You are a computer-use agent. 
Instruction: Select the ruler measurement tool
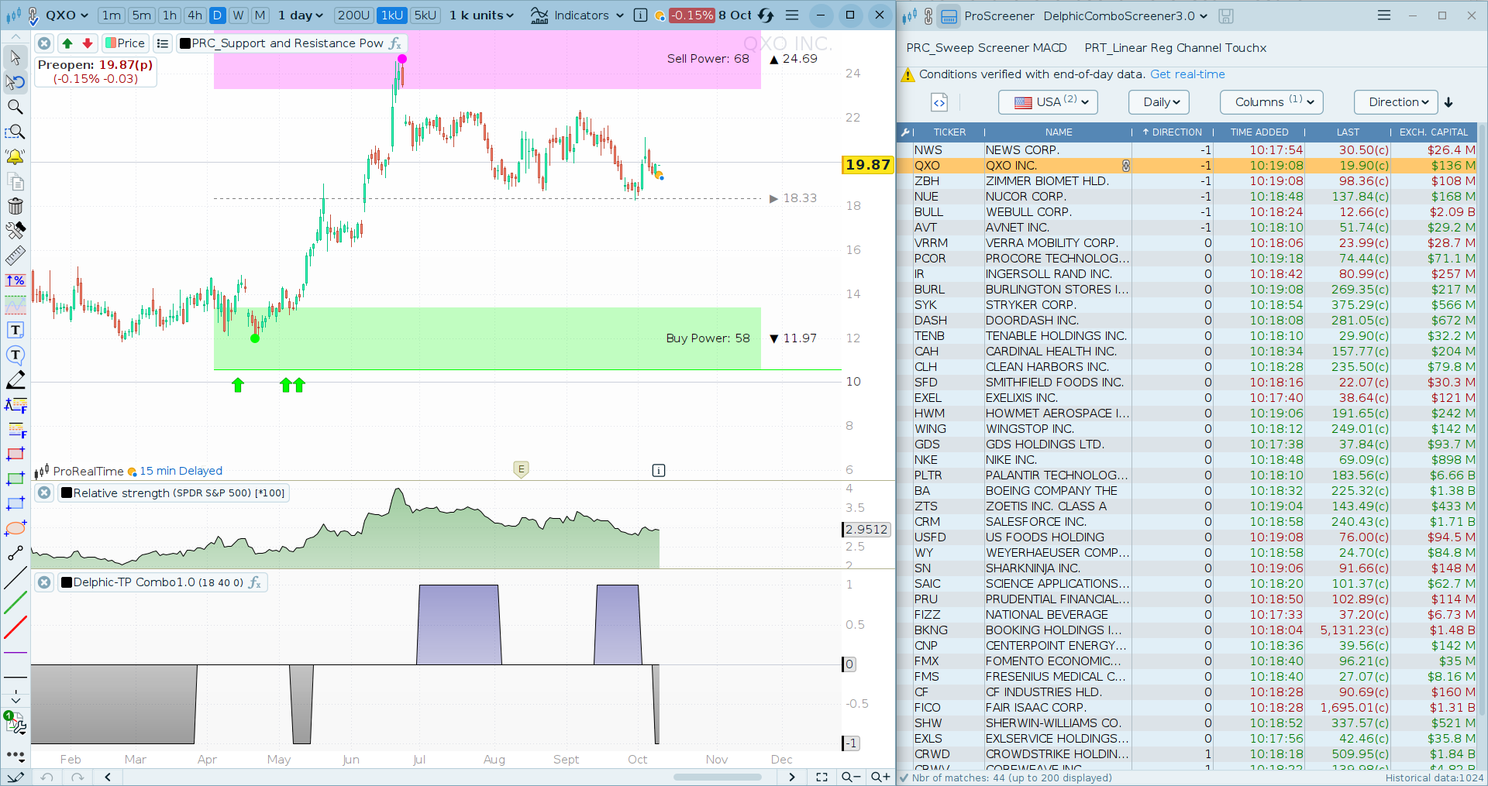tap(15, 256)
